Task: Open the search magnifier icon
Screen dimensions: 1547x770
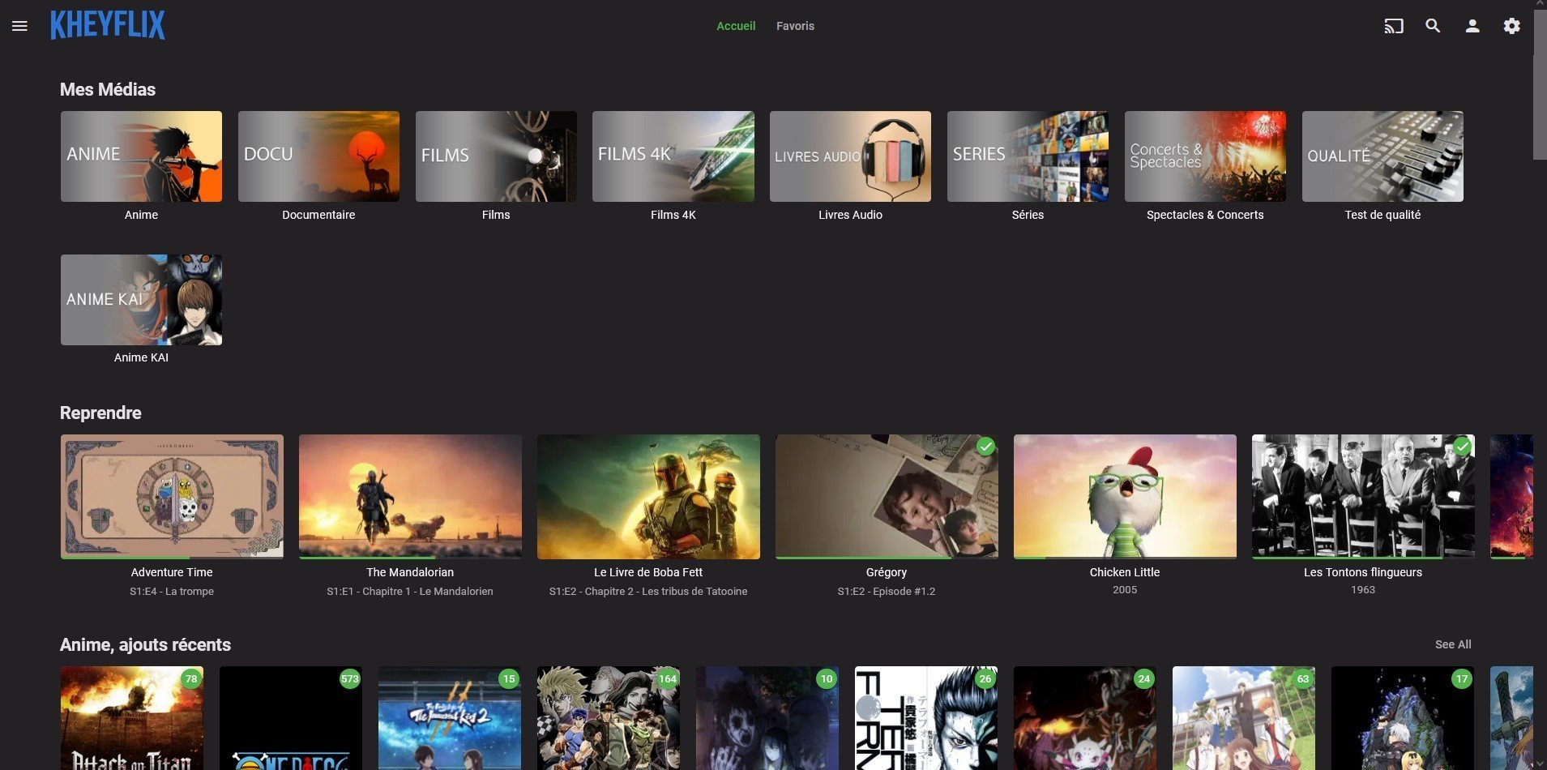Action: [x=1433, y=26]
